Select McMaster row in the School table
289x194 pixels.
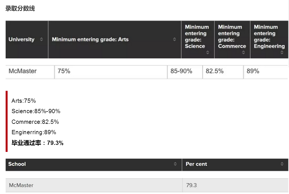pyautogui.click(x=21, y=185)
